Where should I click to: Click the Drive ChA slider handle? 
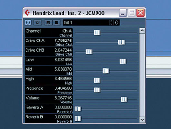121,42
